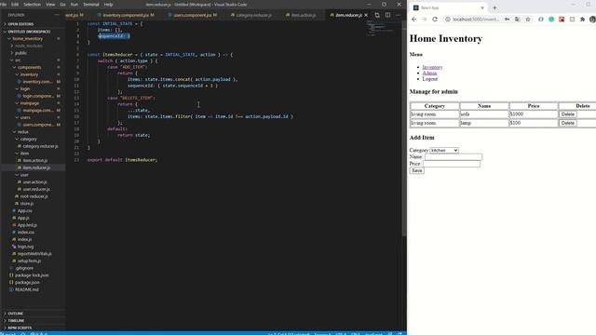This screenshot has width=596, height=335.
Task: Open the Compare Changes icon in editor toolbar
Action: coord(377,15)
